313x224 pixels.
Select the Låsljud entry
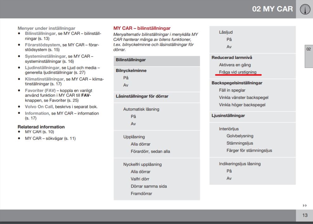click(226, 32)
